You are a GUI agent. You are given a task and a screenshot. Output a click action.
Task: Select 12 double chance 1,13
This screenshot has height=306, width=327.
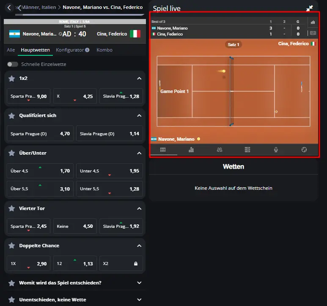pyautogui.click(x=75, y=263)
